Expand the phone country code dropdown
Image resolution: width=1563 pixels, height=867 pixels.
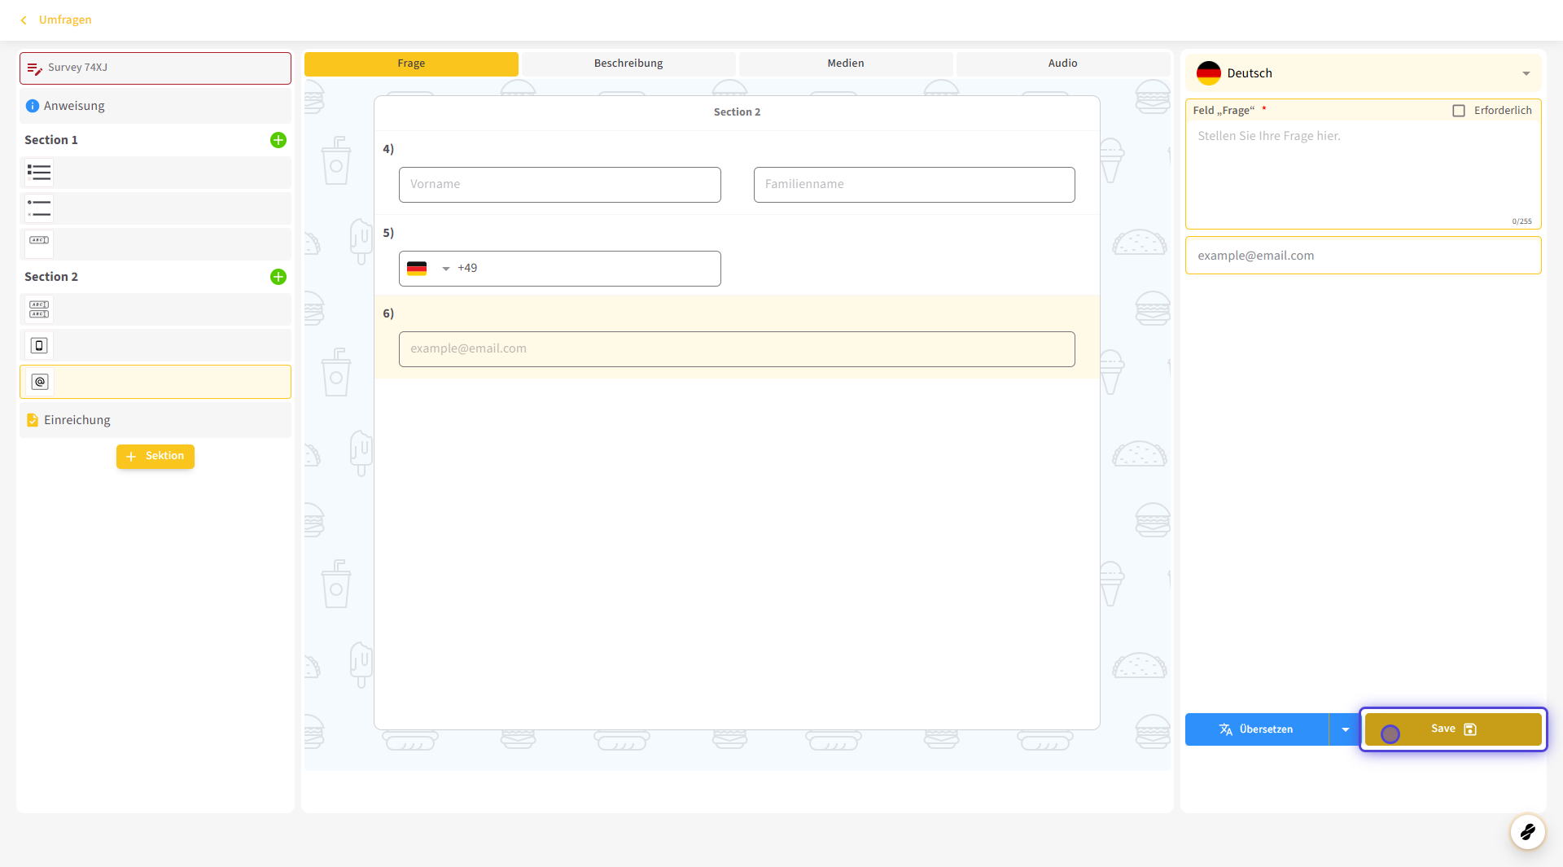[445, 269]
